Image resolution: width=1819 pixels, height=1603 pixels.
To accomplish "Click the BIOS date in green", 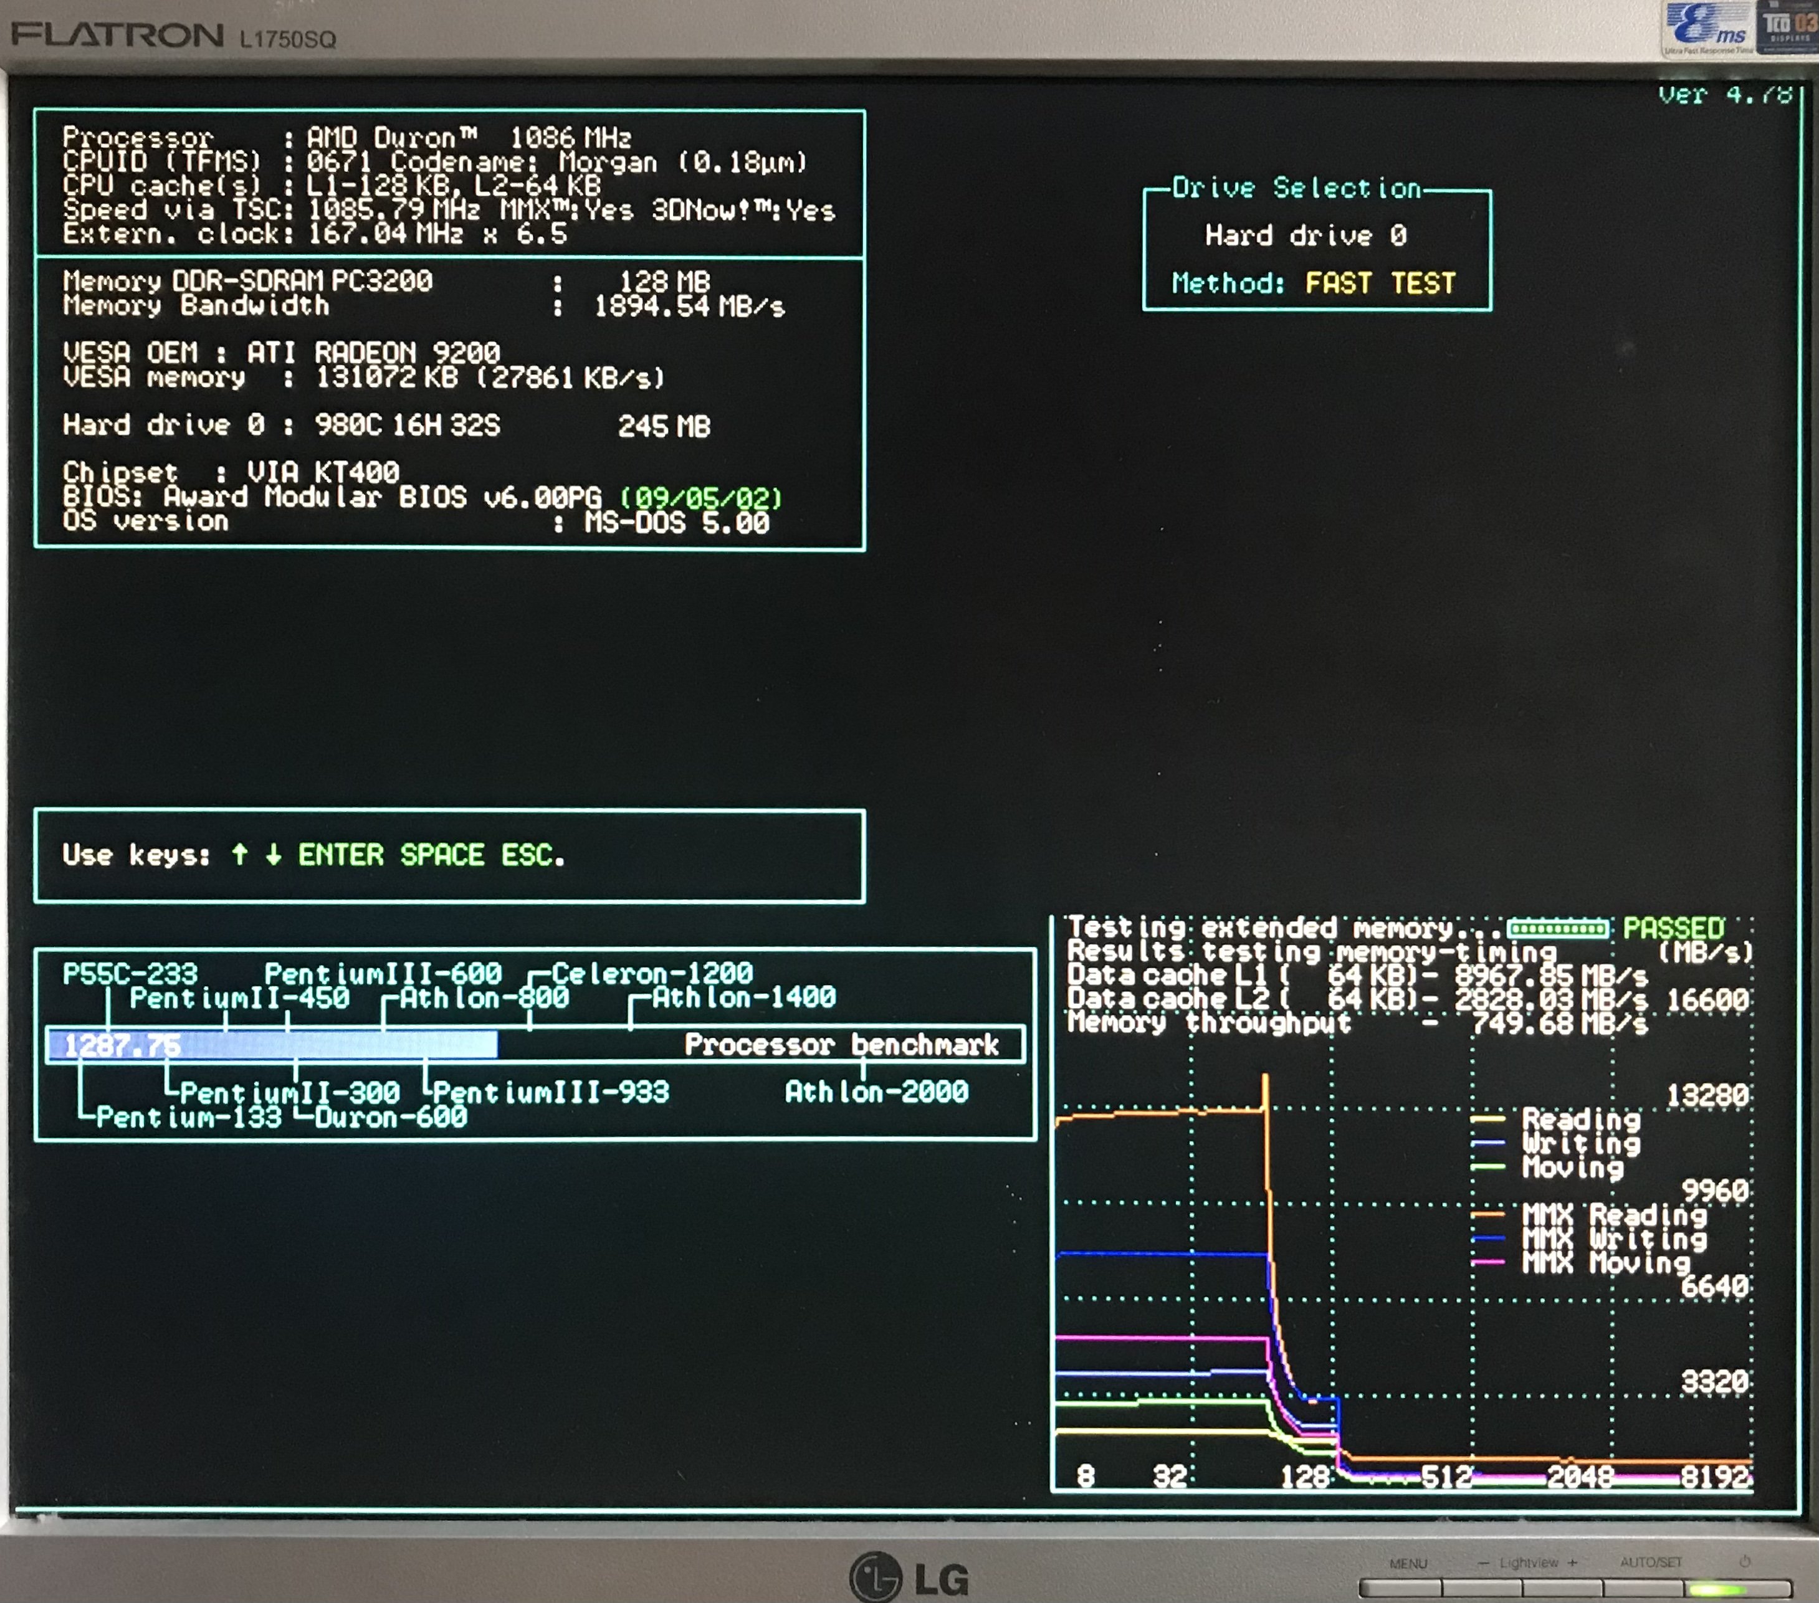I will pos(700,498).
